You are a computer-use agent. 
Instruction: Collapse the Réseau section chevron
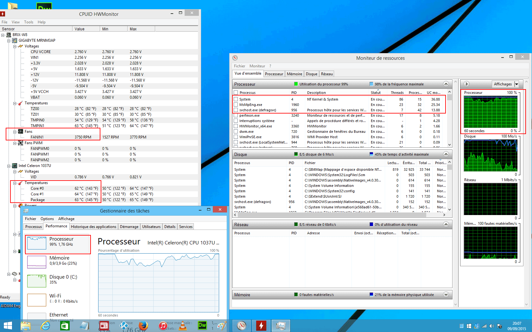coord(446,224)
